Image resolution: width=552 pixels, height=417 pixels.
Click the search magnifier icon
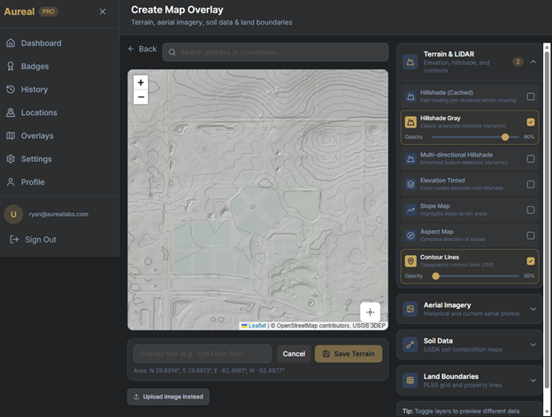172,52
